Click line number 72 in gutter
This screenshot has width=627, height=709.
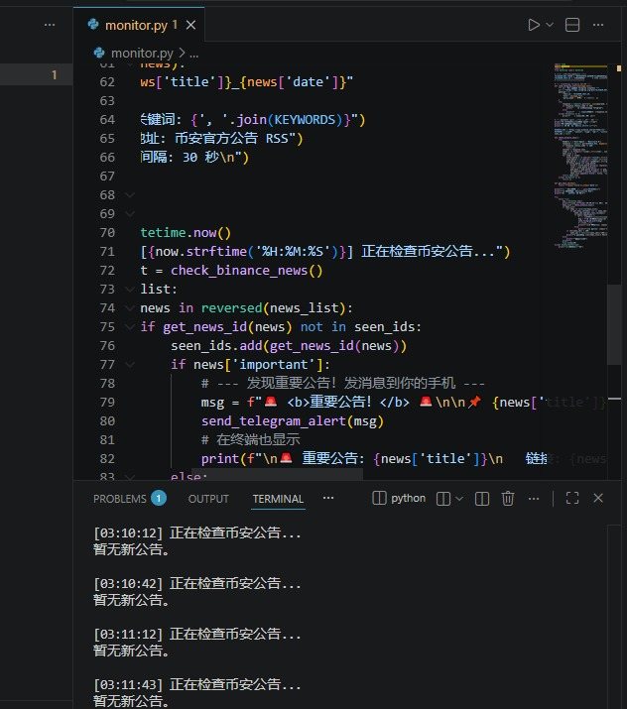point(107,271)
